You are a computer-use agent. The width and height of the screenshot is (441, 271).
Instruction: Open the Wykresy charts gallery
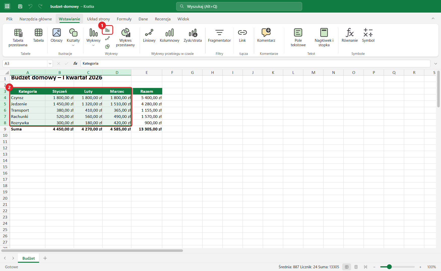(93, 37)
